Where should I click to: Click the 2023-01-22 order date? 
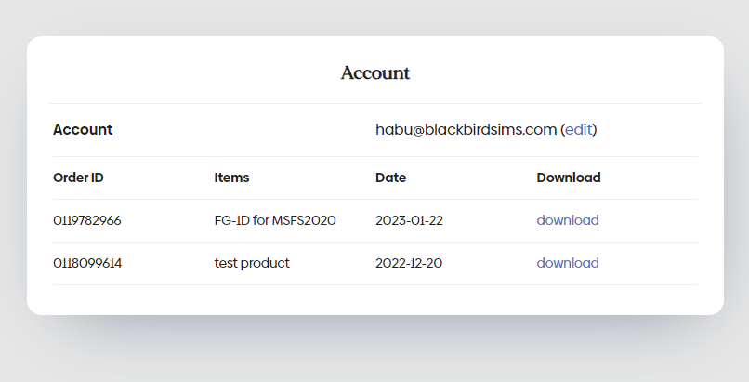click(409, 220)
